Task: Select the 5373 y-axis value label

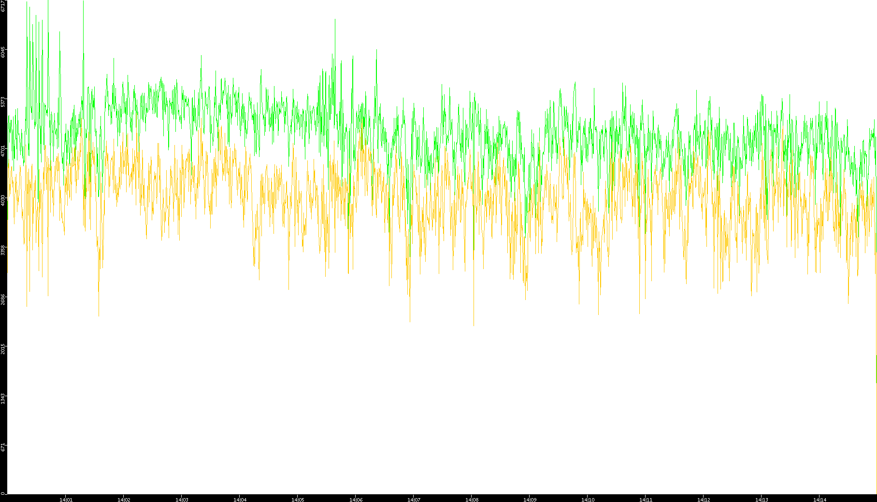Action: tap(3, 101)
